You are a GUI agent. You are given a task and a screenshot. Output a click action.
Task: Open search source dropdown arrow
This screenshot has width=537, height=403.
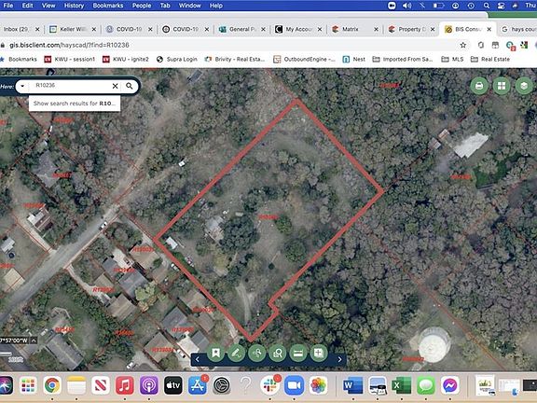coord(22,86)
